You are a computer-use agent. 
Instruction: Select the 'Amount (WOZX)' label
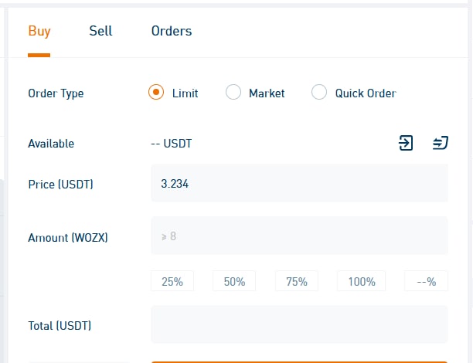68,238
